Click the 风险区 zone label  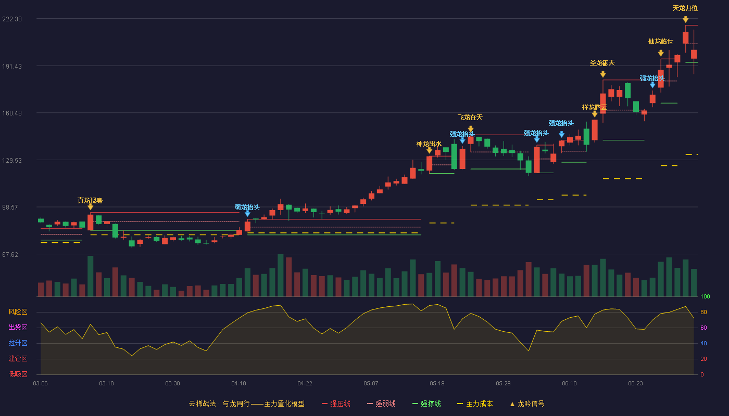[x=18, y=312]
